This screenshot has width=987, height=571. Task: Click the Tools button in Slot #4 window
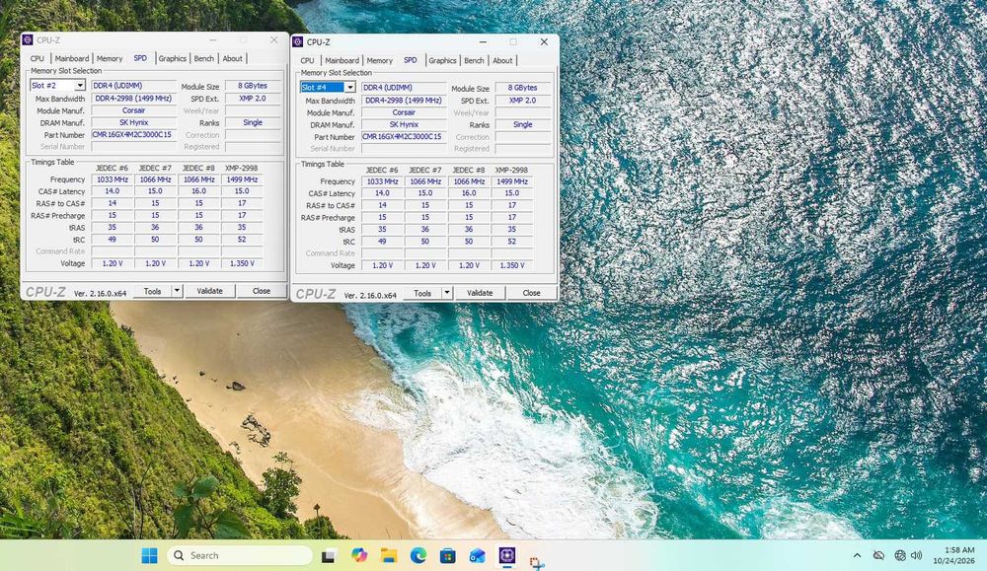pyautogui.click(x=422, y=293)
